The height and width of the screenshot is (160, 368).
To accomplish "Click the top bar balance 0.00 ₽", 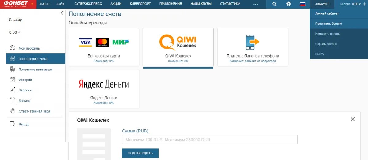I will click(356, 4).
